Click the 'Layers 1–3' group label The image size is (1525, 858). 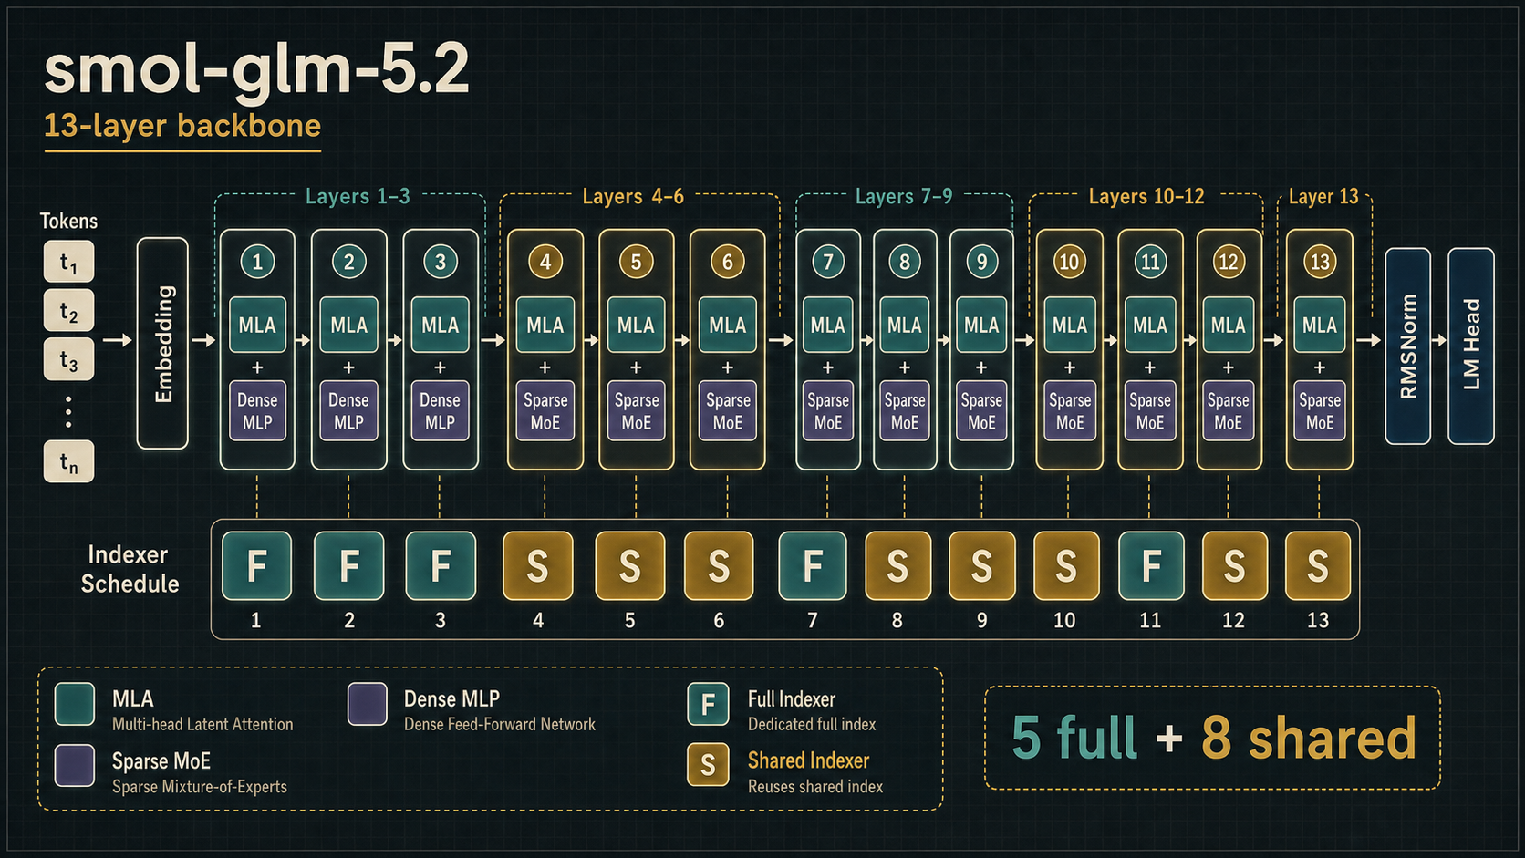358,196
